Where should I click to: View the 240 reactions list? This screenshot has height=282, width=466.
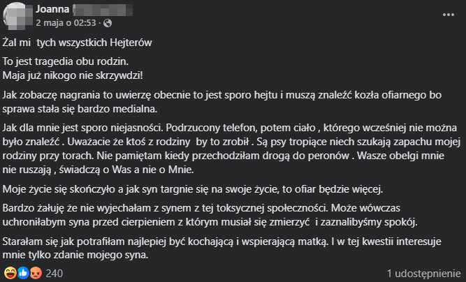tap(54, 273)
